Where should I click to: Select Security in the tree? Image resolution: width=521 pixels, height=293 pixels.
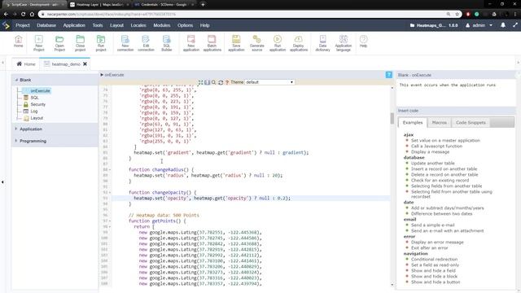(38, 104)
